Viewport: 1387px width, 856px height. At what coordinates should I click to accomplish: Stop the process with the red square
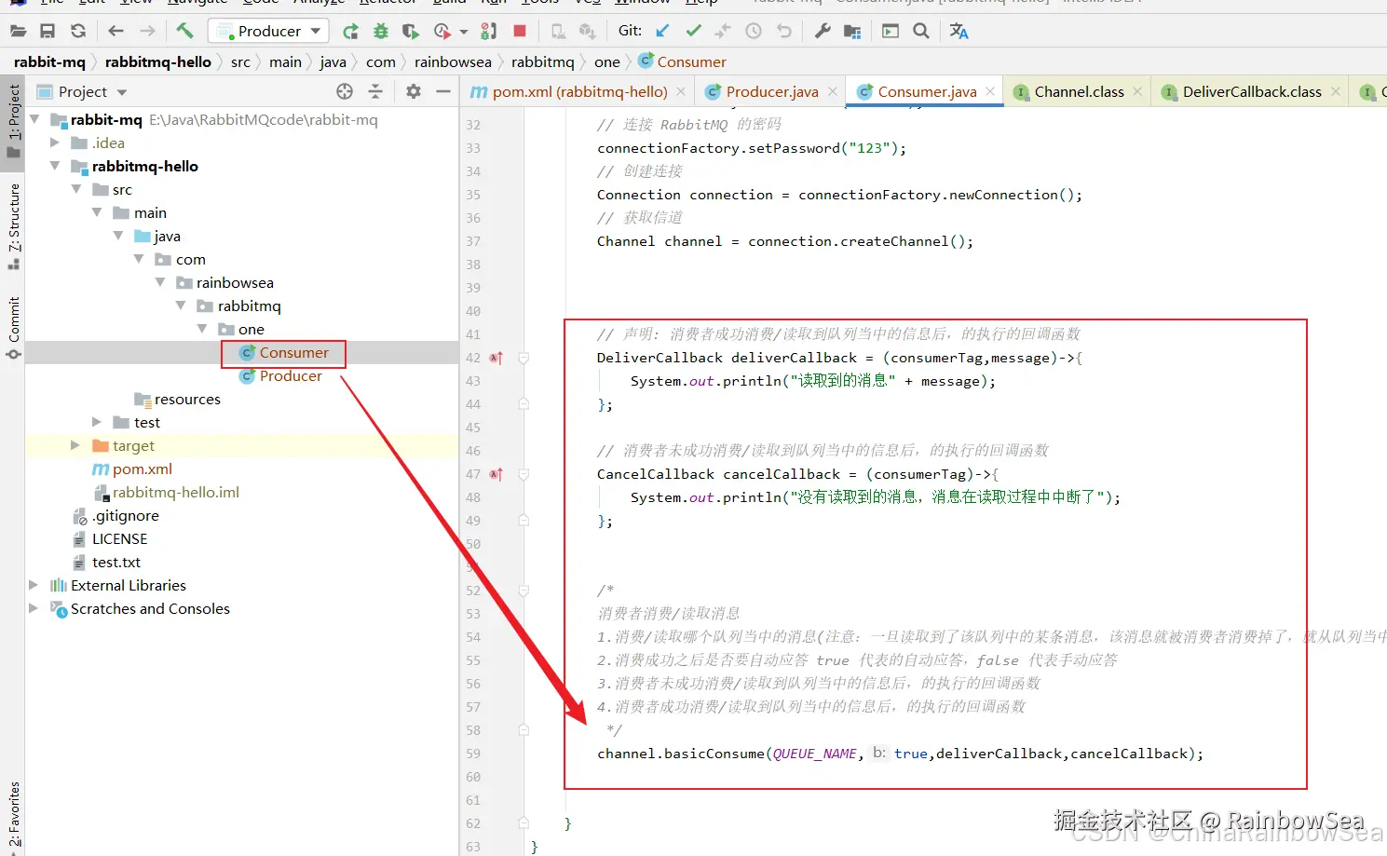(520, 32)
